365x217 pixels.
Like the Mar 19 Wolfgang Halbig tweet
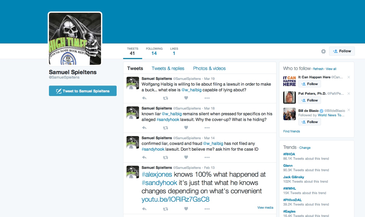click(x=186, y=98)
